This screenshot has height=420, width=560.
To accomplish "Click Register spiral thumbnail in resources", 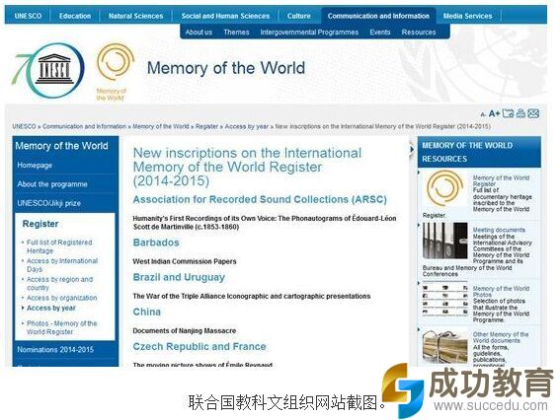I will [445, 188].
